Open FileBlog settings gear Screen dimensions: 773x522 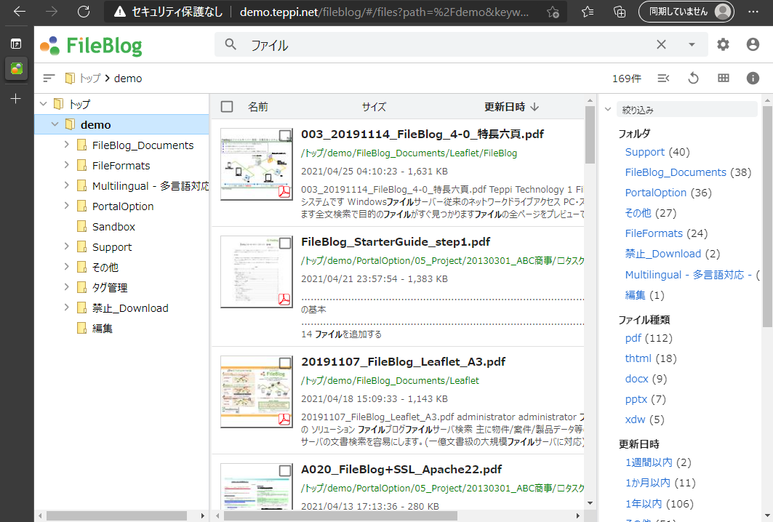click(723, 44)
